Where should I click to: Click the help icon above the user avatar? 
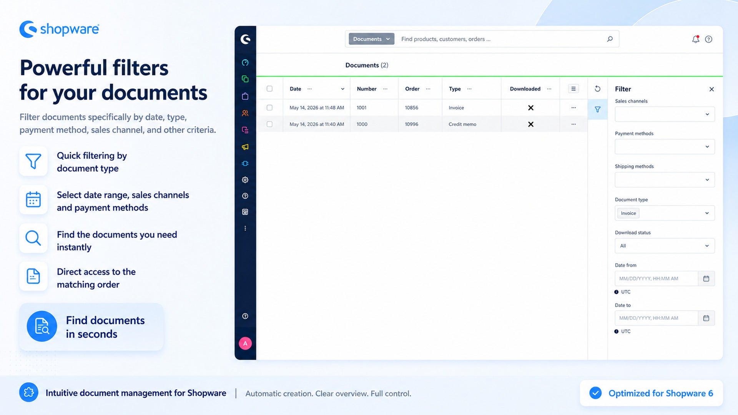click(x=245, y=316)
